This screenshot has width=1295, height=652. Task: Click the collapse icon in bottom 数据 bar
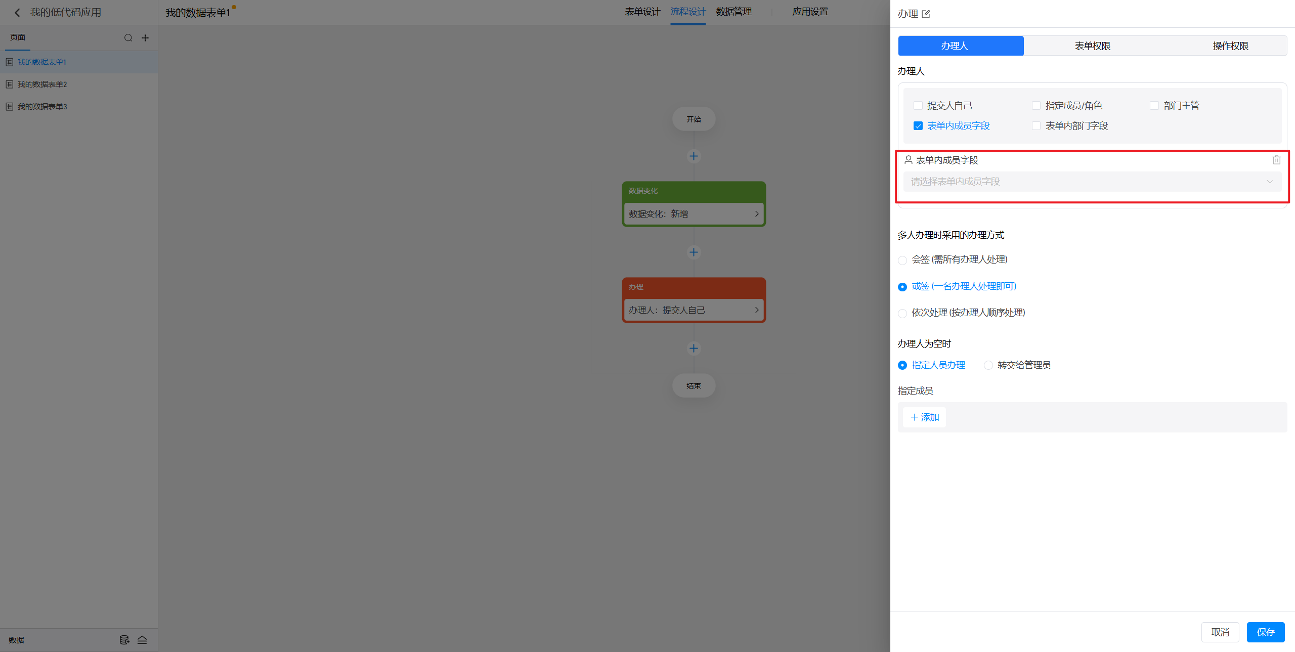point(142,640)
